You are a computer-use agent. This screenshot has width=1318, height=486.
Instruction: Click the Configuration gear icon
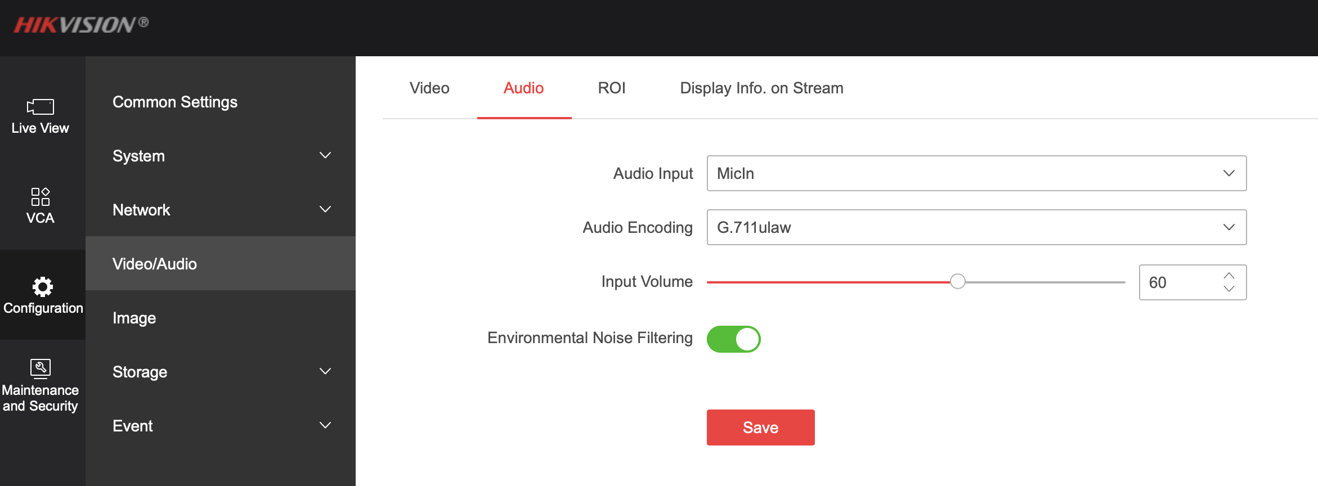point(42,287)
